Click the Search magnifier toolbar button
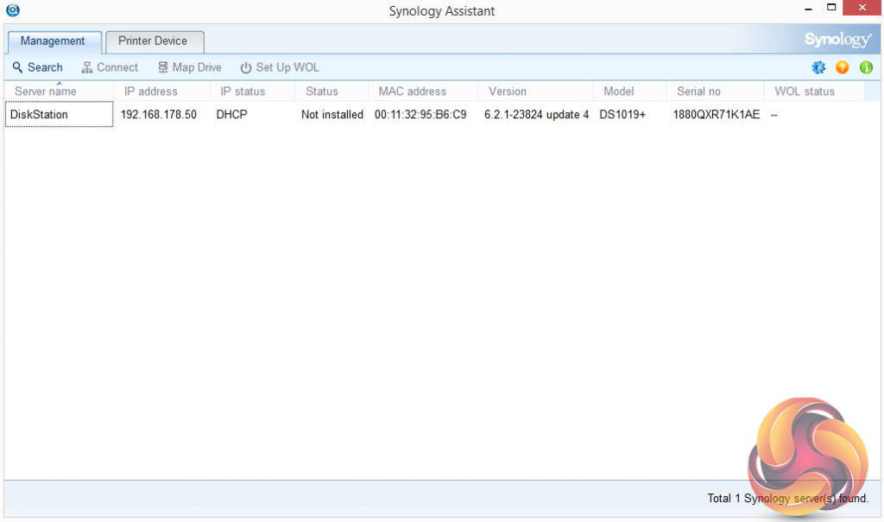The image size is (884, 522). [37, 67]
